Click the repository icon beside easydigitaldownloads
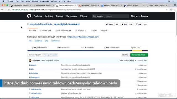This screenshot has width=177, height=99. tap(28, 24)
